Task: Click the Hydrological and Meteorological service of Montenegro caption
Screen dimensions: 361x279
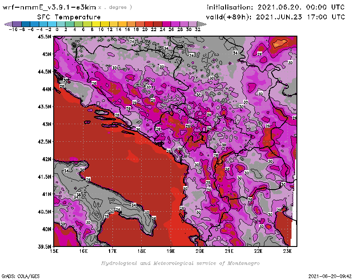Action: coord(180,263)
